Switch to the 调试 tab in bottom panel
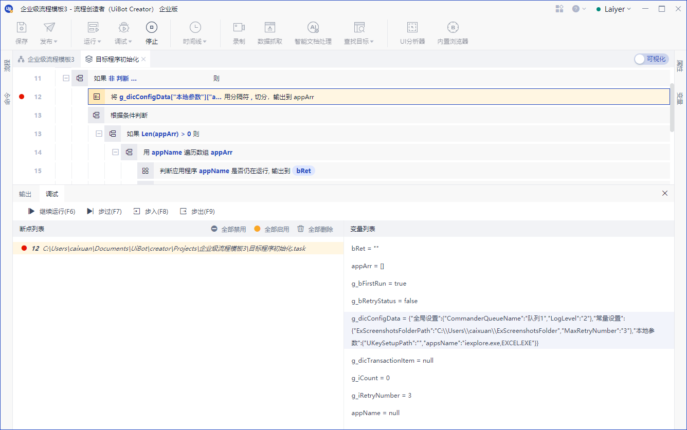 point(52,194)
